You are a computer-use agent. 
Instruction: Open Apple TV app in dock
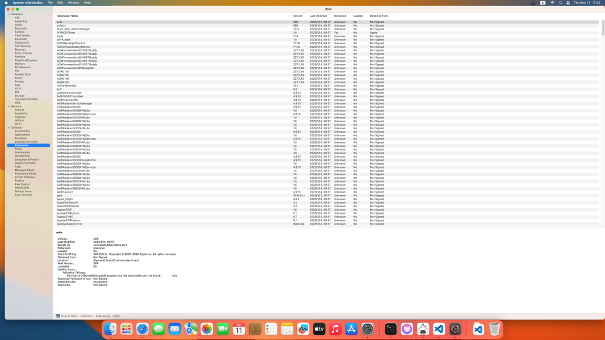click(x=319, y=329)
